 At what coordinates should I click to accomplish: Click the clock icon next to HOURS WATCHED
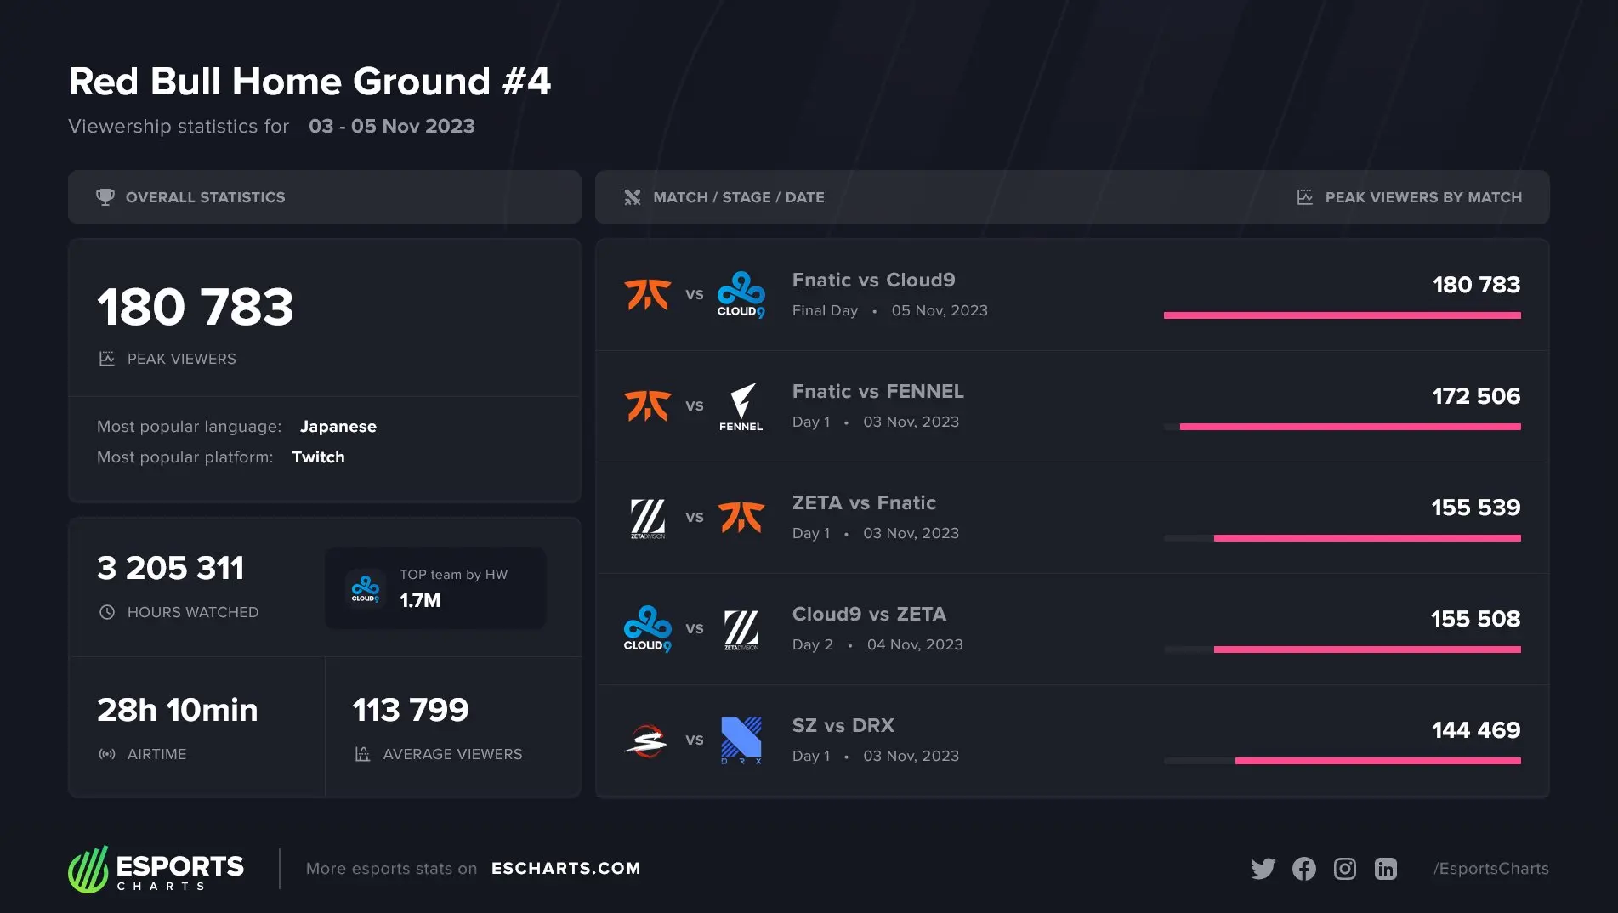tap(107, 612)
